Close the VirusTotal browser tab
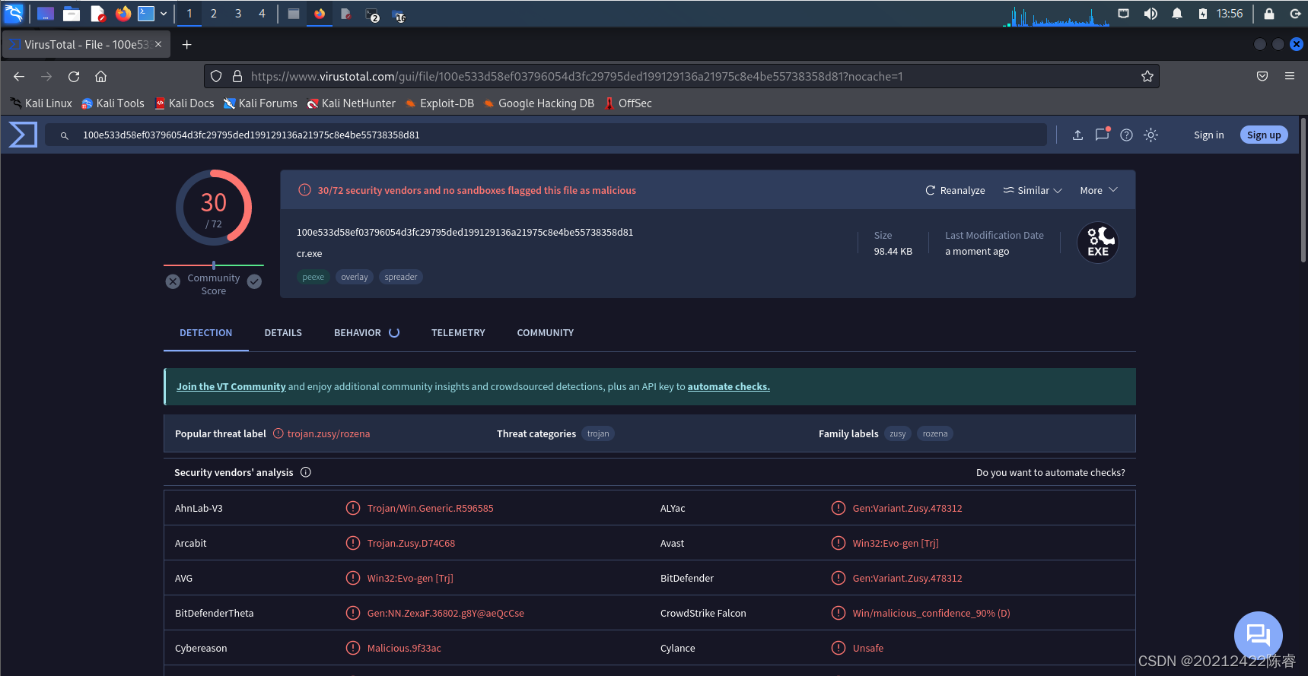Image resolution: width=1308 pixels, height=676 pixels. (x=158, y=44)
